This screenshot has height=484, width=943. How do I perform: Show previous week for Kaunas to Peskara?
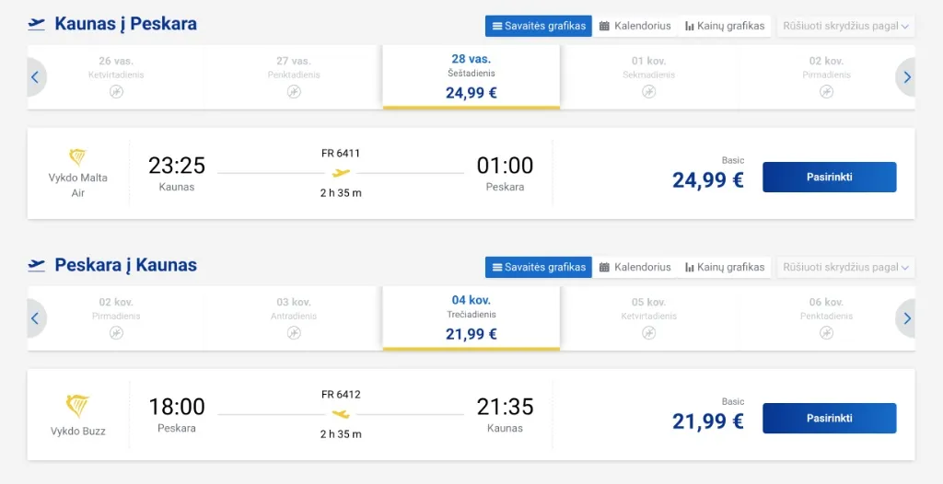coord(35,77)
